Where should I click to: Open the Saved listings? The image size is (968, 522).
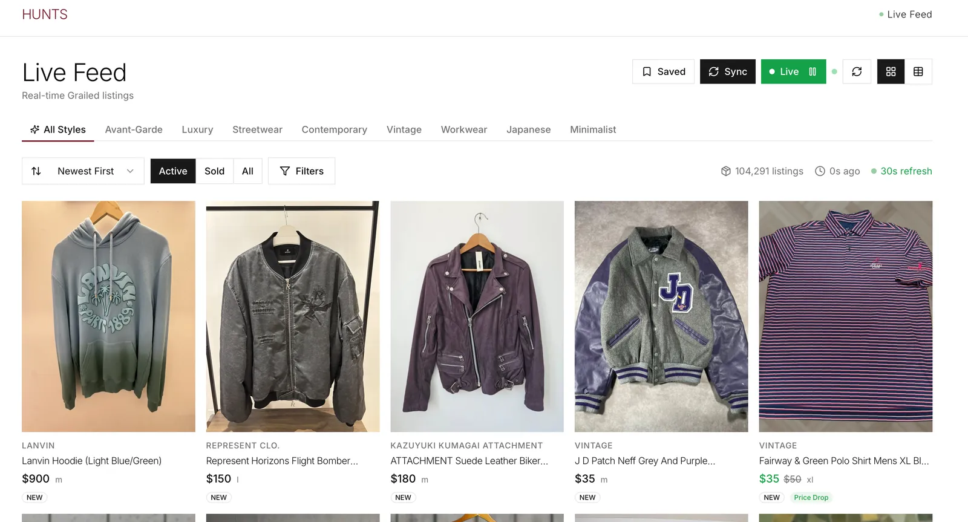click(x=663, y=71)
